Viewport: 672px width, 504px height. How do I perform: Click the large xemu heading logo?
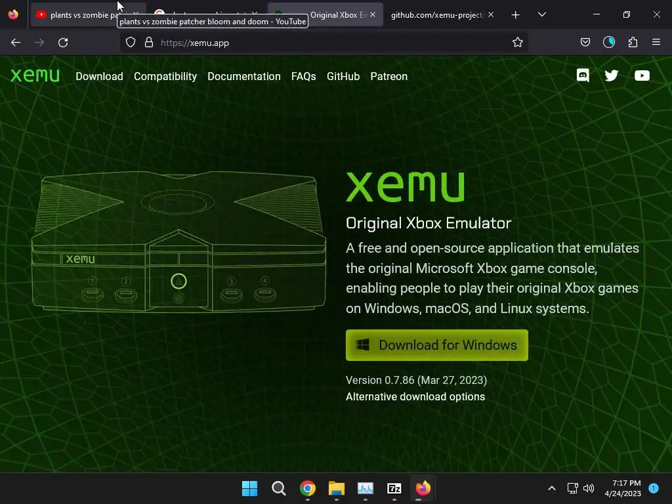point(405,186)
